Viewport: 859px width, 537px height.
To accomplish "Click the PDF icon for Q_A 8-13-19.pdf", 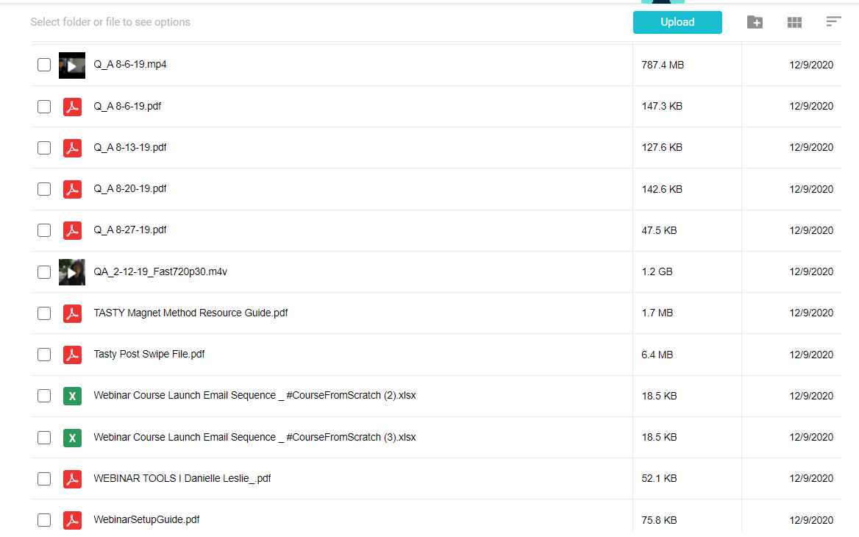I will point(72,148).
